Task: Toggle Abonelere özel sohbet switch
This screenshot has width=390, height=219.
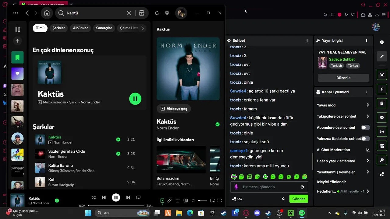Action: 366,127
